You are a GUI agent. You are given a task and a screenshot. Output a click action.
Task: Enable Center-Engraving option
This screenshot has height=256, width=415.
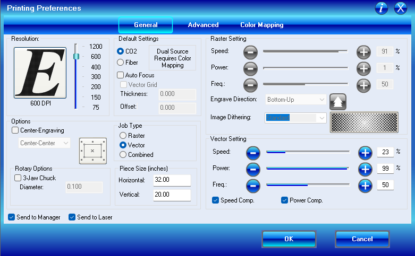(15, 130)
